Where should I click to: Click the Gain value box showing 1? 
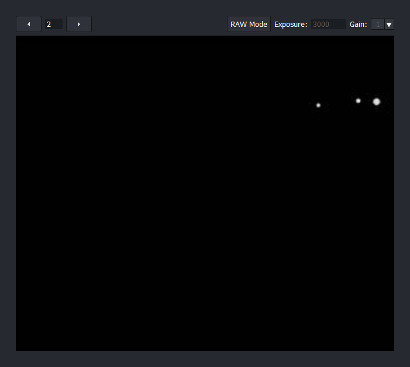(x=377, y=25)
